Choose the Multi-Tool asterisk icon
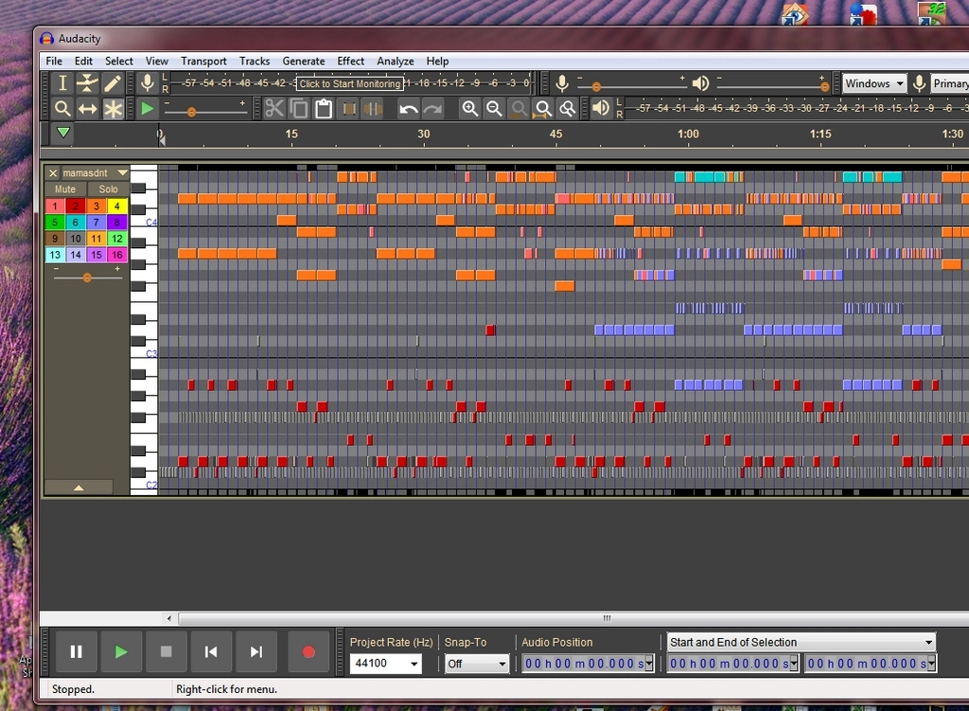 click(x=113, y=109)
